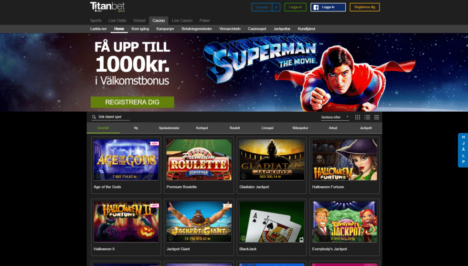
Task: Select the Casino top tab
Action: (159, 21)
